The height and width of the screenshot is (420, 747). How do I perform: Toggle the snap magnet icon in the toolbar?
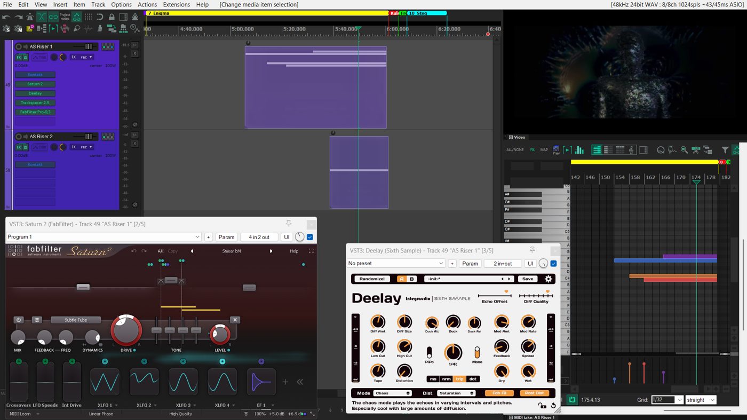pyautogui.click(x=100, y=17)
